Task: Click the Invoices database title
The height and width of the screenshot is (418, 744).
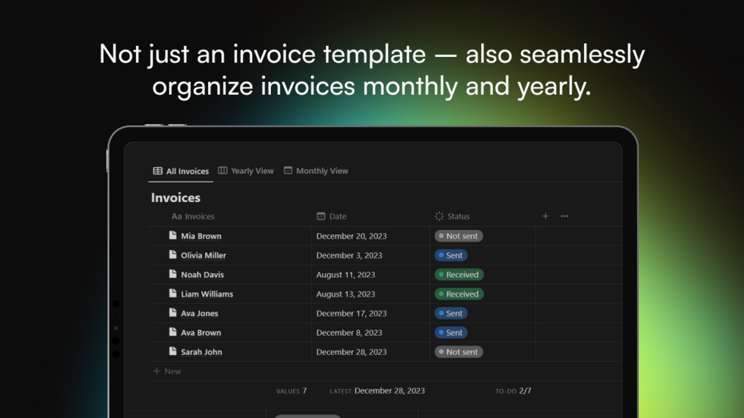Action: 175,198
